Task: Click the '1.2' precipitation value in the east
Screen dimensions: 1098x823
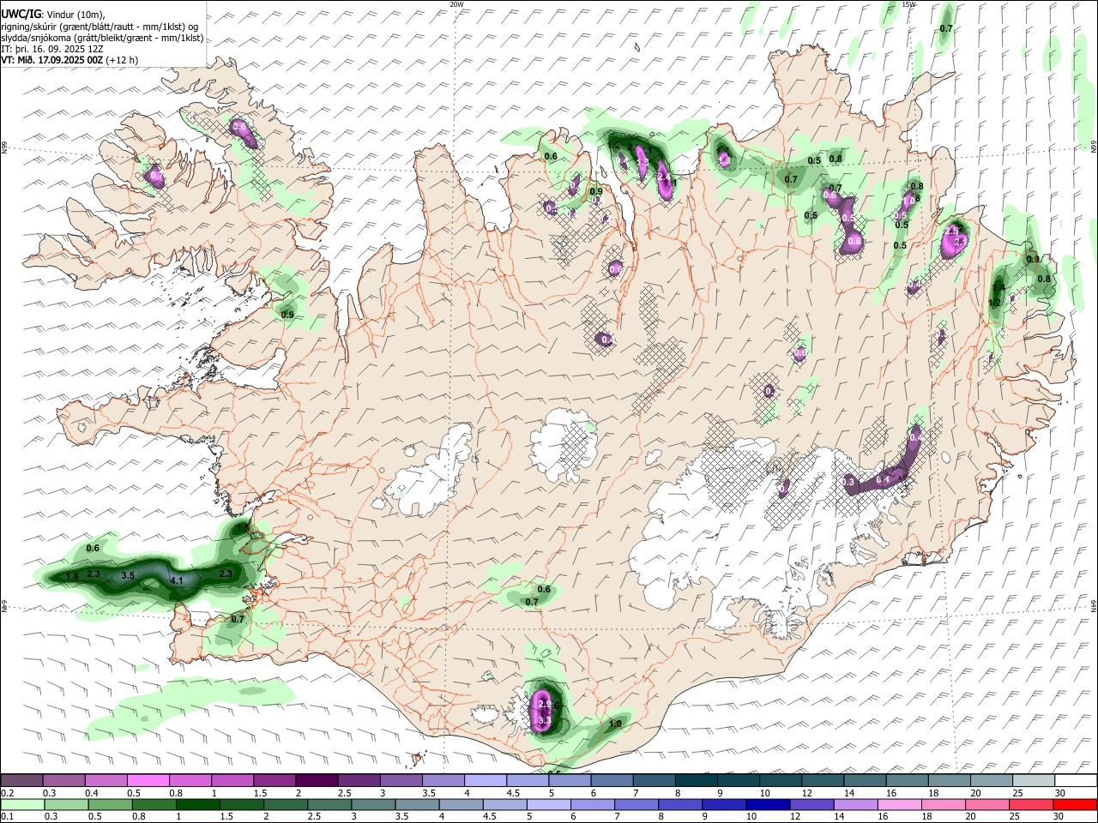Action: 995,303
